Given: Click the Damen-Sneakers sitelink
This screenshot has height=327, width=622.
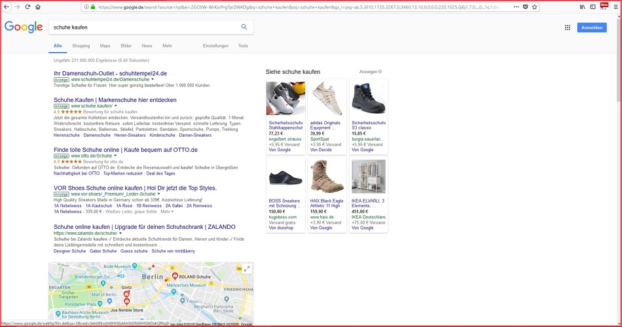Looking at the screenshot, I should (x=195, y=135).
